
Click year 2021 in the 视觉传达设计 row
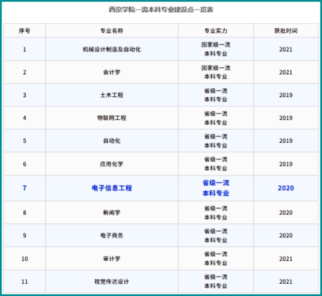click(286, 282)
